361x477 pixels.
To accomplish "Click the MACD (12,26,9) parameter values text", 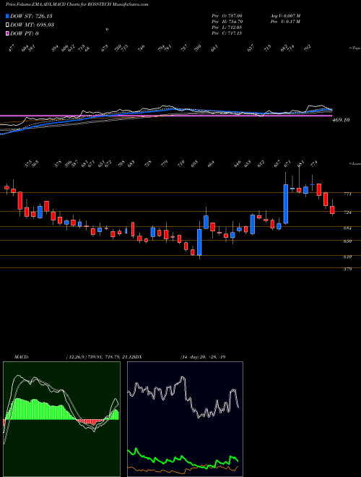I will (98, 356).
